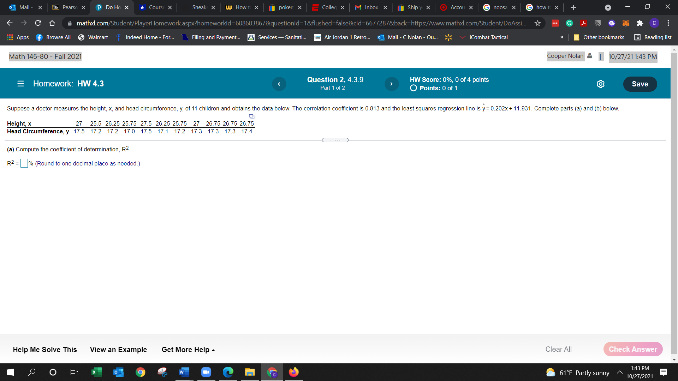Open the settings gear icon
Screen dimensions: 678x381
pyautogui.click(x=600, y=84)
